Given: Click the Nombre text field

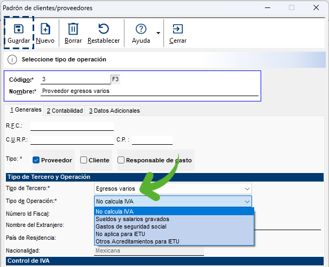Looking at the screenshot, I should 150,91.
